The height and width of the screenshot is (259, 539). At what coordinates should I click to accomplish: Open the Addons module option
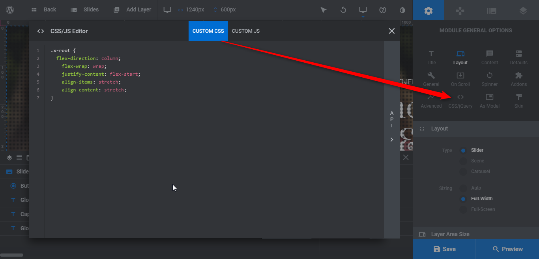pos(519,79)
